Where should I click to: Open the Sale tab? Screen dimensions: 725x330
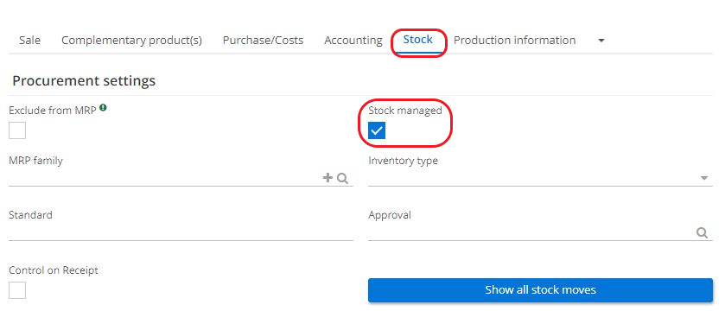29,41
